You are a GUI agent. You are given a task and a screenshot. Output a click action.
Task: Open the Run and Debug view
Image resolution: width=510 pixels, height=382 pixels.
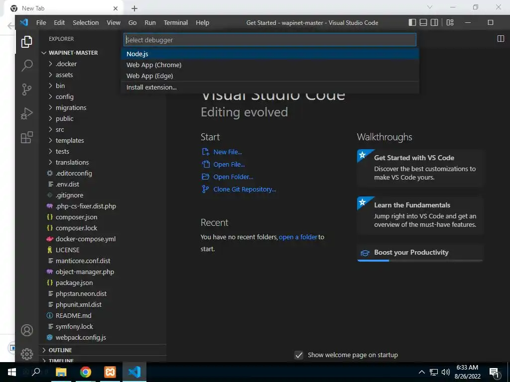27,113
